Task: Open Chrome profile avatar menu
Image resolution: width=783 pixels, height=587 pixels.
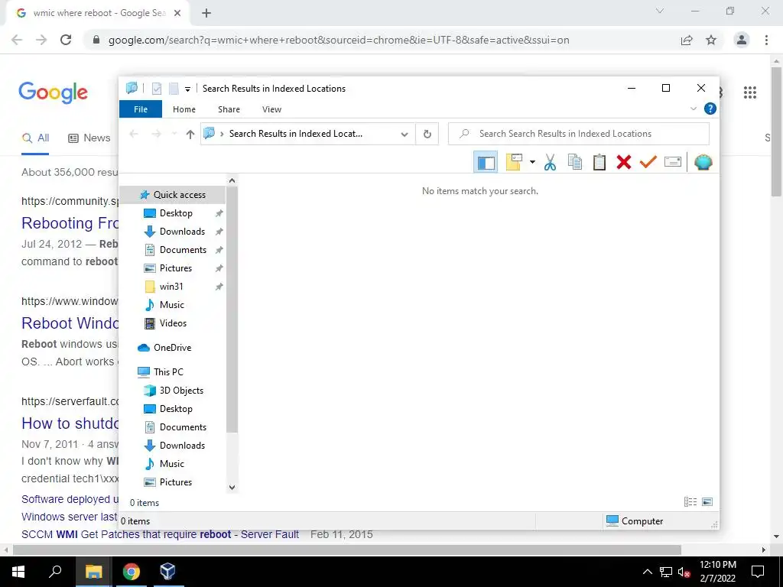Action: click(x=742, y=40)
